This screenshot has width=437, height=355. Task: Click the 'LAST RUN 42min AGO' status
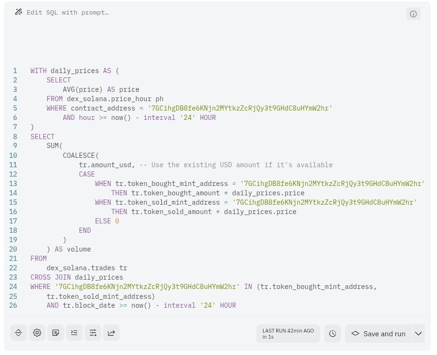click(x=288, y=333)
